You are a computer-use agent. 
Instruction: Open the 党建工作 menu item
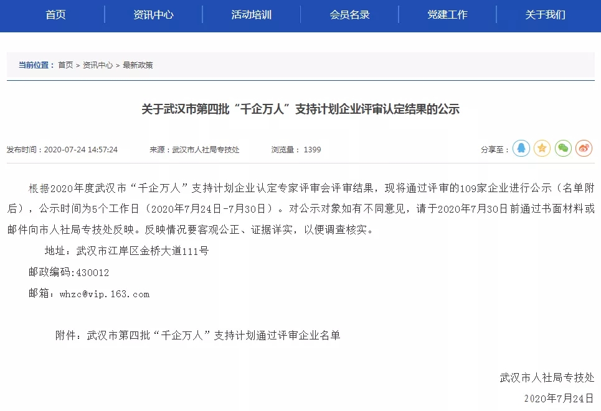tap(447, 14)
